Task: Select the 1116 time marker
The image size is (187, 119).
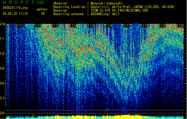Action: (109, 26)
